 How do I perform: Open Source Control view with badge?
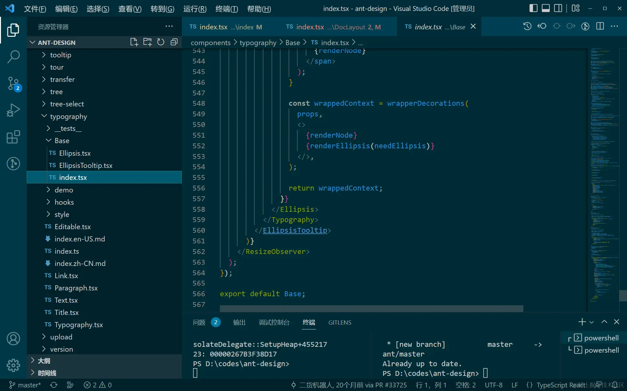[x=14, y=83]
